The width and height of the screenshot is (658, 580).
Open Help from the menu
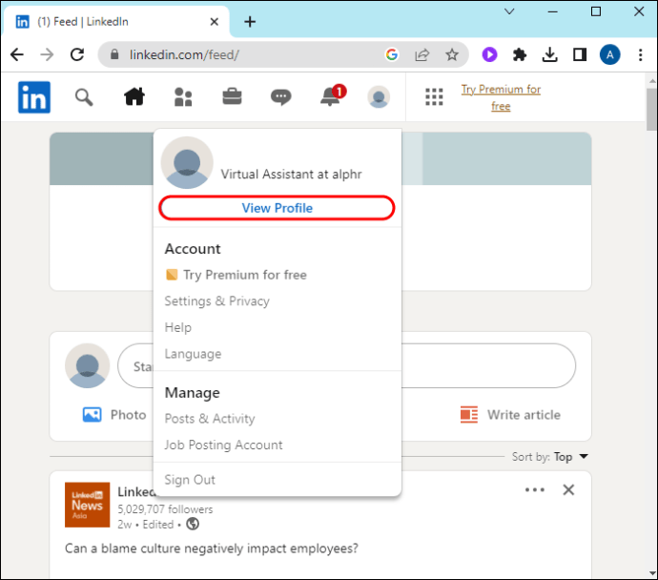[178, 327]
